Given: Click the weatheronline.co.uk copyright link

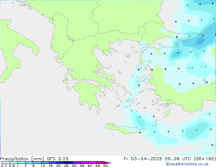Looking at the screenshot, I should [x=187, y=164].
